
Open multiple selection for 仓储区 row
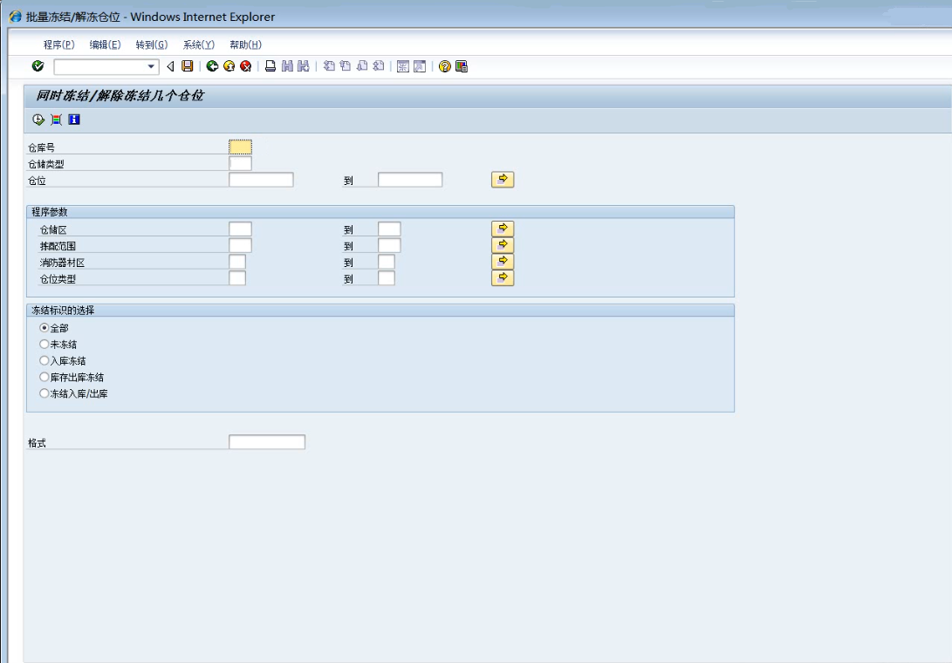coord(503,229)
